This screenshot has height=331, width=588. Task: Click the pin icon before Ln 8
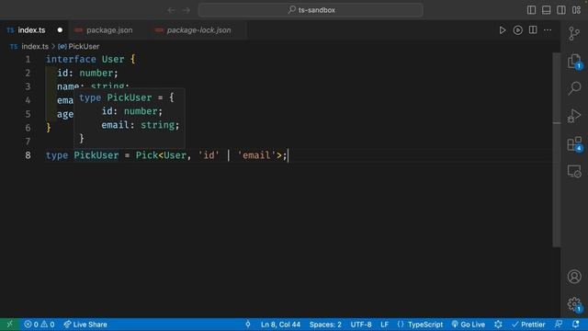(x=248, y=325)
